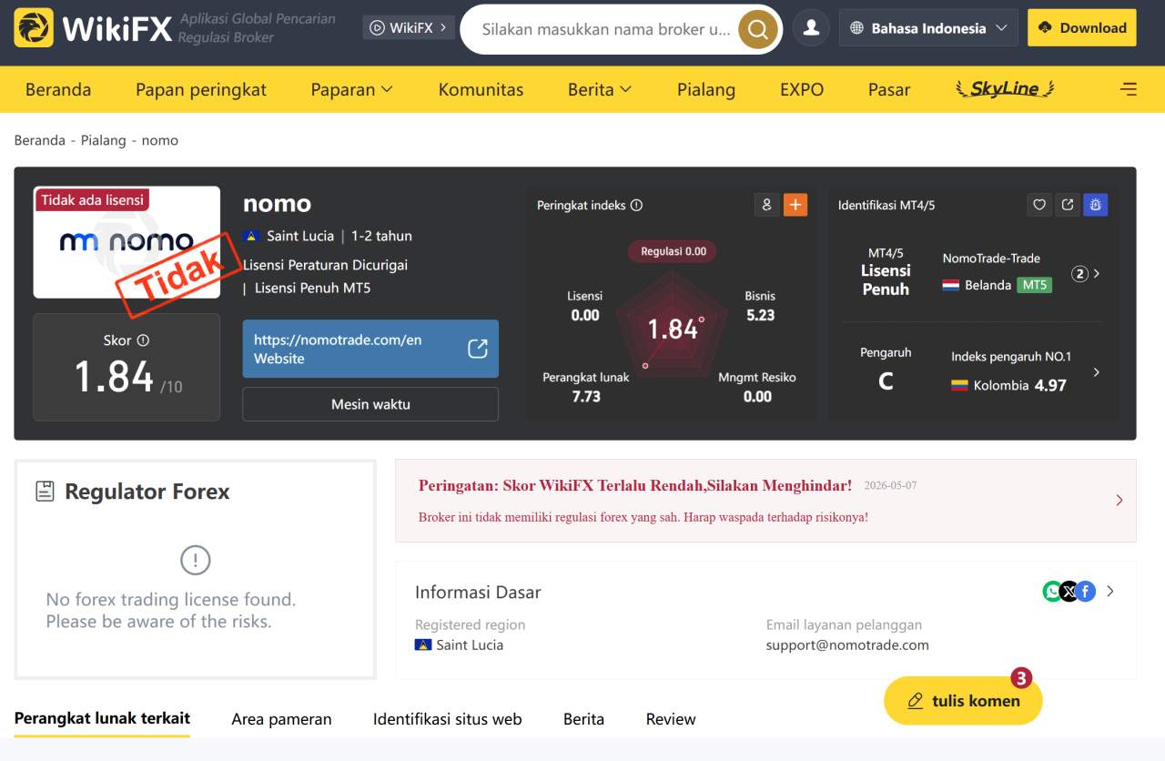This screenshot has width=1165, height=761.
Task: Open the nomotrade.com website button
Action: coord(370,349)
